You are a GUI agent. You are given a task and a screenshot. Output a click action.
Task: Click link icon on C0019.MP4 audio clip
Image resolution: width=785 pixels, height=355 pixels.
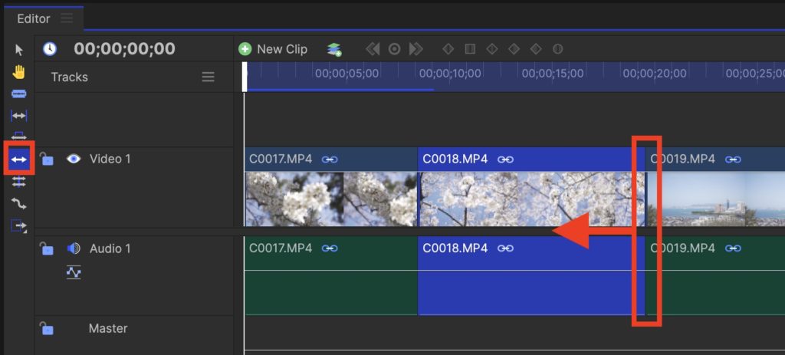pos(733,248)
